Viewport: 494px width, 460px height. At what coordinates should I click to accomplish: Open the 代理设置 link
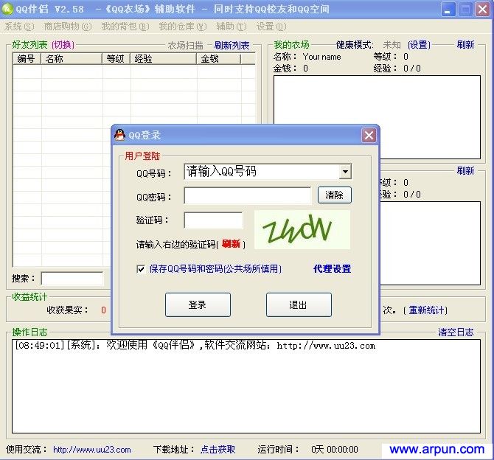pos(332,269)
